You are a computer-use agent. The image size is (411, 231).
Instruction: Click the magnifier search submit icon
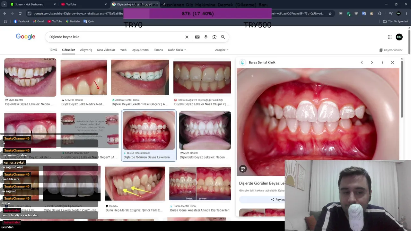[x=223, y=37]
